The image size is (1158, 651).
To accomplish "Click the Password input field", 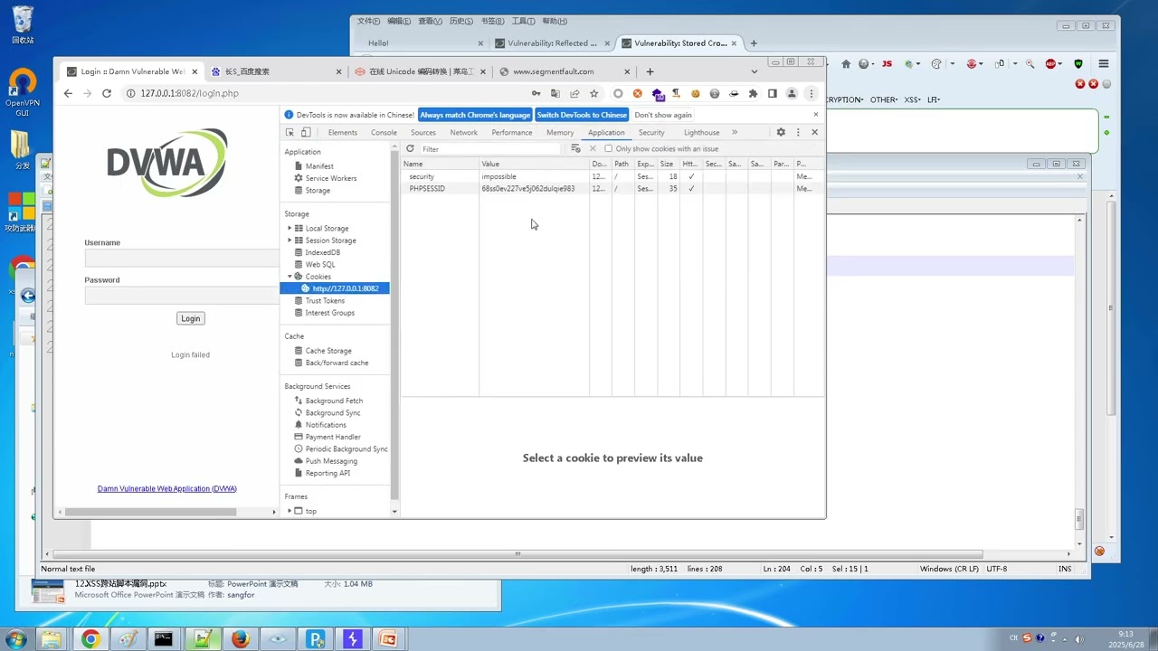I will 182,296.
